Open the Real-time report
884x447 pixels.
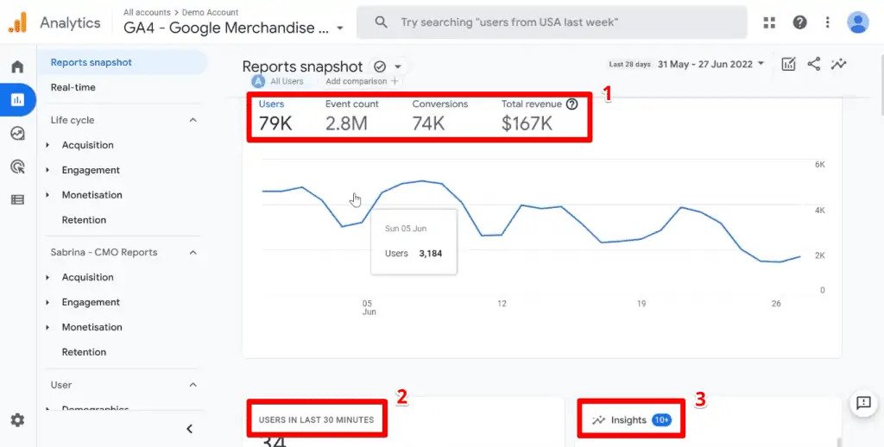[x=73, y=87]
